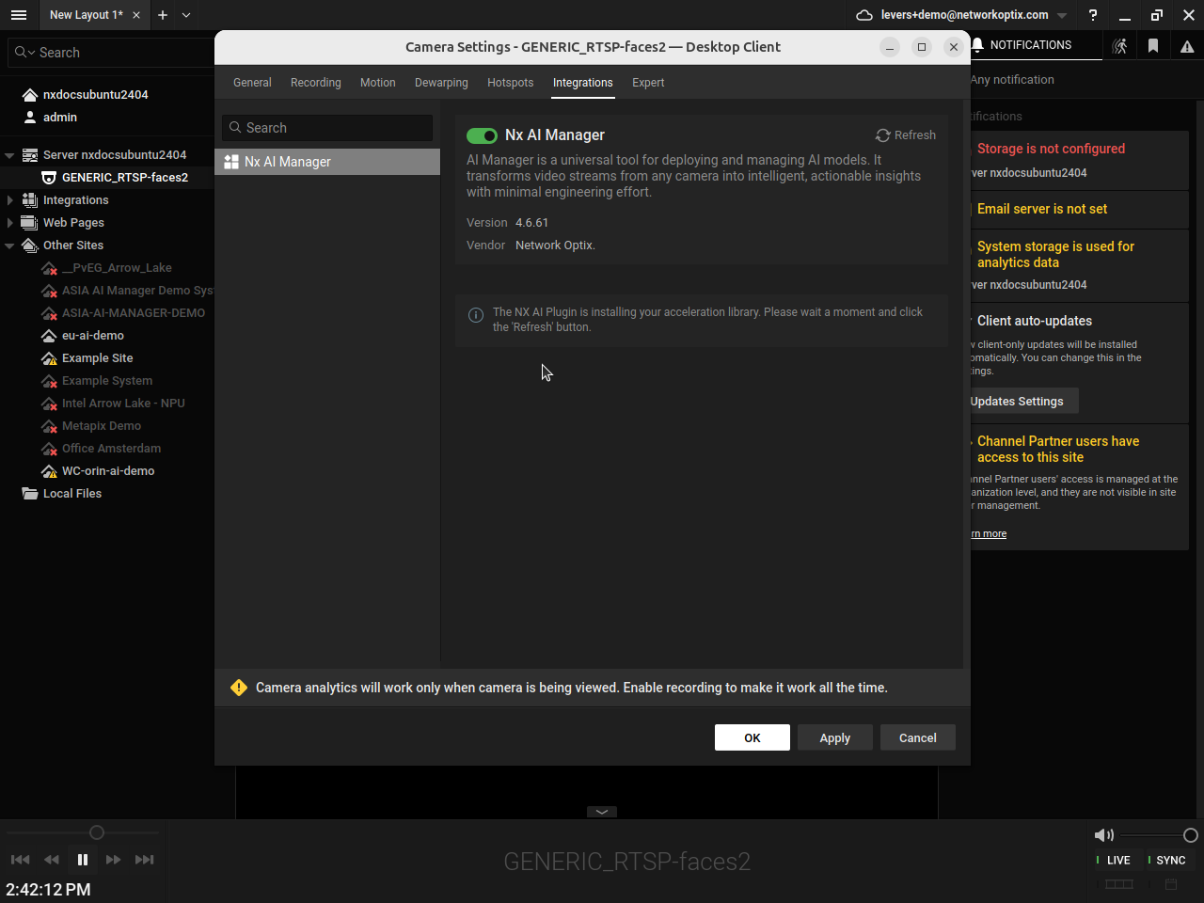The height and width of the screenshot is (903, 1204).
Task: Jump to next chunk in playback
Action: pos(144,860)
